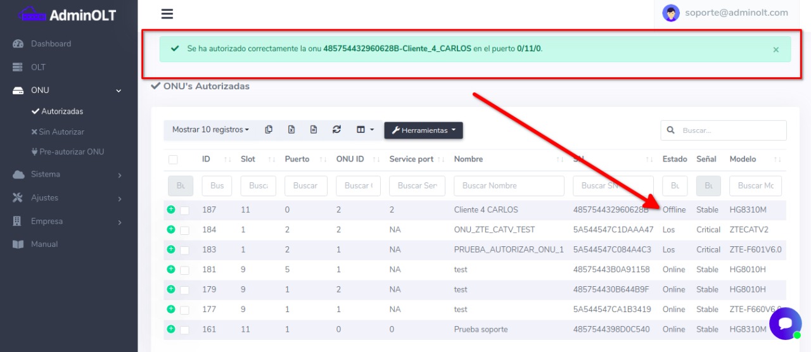The image size is (811, 352).
Task: Check the select-all checkbox in header
Action: click(x=173, y=160)
